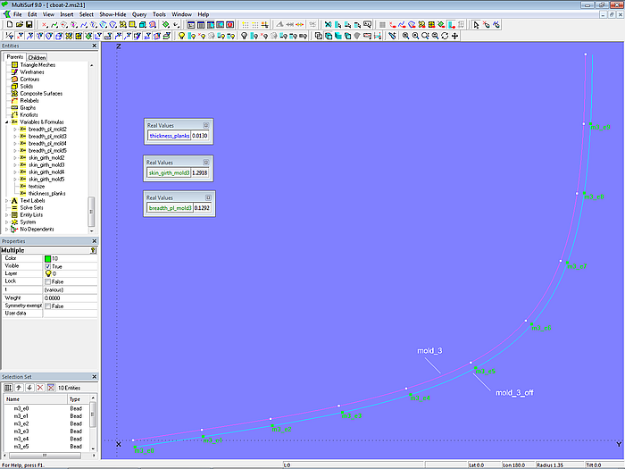
Task: Toggle the Lock checkbox in Properties
Action: 48,281
